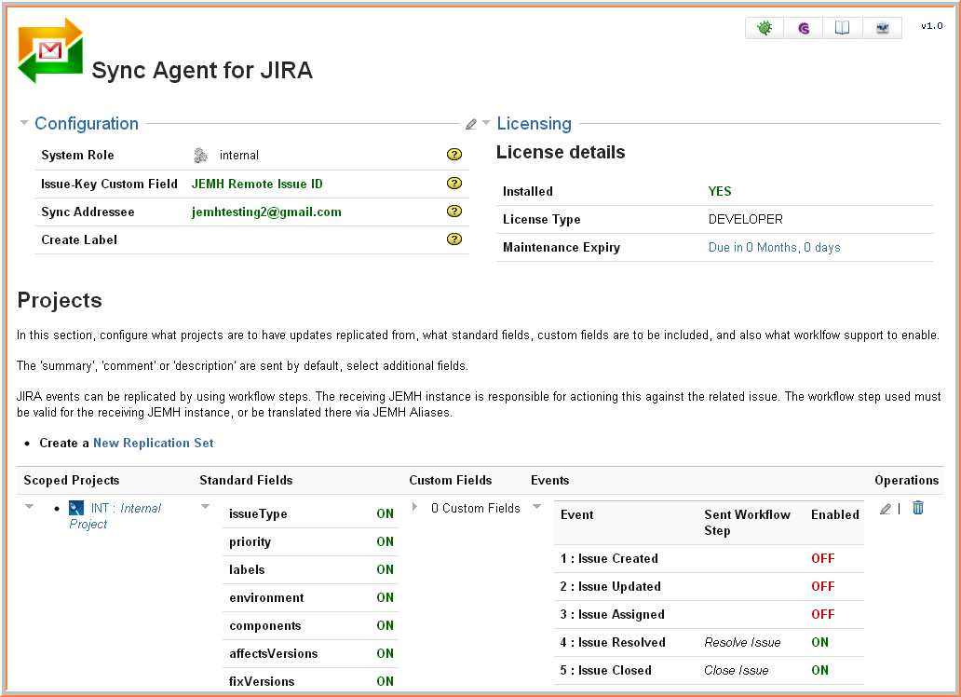
Task: Toggle Issue Assigned OFF status
Action: pyautogui.click(x=823, y=614)
